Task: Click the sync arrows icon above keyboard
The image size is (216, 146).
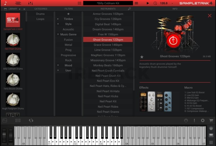Action: tap(31, 120)
